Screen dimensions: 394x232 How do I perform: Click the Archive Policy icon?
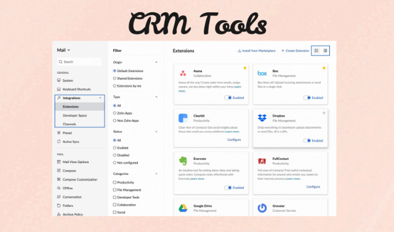59,214
